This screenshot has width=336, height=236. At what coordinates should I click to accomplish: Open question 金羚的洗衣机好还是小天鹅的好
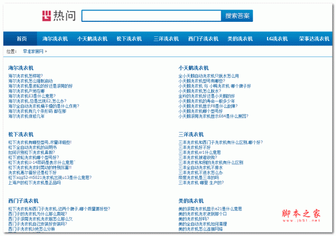pos(207,96)
